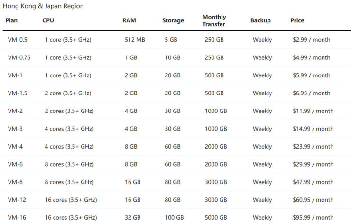This screenshot has height=224, width=351.
Task: Select the VM-3 plan row label
Action: point(15,129)
